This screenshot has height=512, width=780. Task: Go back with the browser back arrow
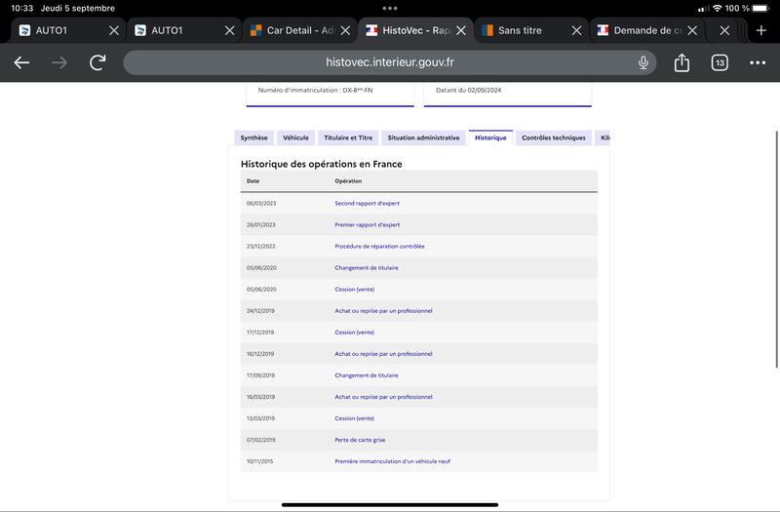(x=21, y=62)
